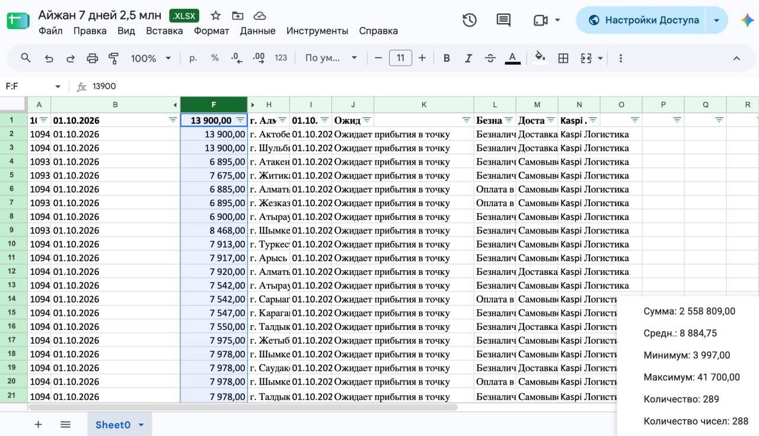Click the search magnifier in the toolbar
The image size is (759, 436).
pos(25,58)
